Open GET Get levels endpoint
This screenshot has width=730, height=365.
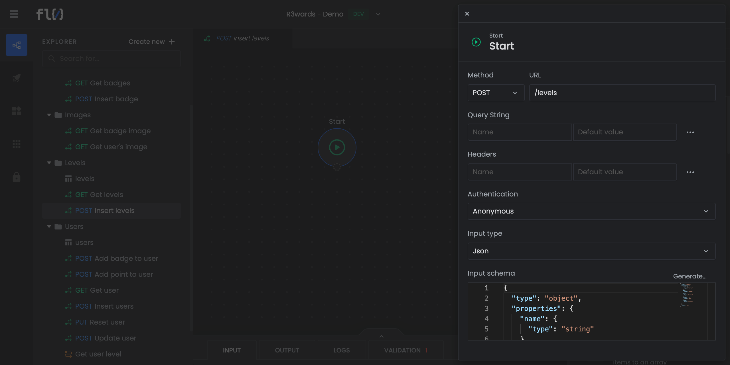(x=99, y=195)
